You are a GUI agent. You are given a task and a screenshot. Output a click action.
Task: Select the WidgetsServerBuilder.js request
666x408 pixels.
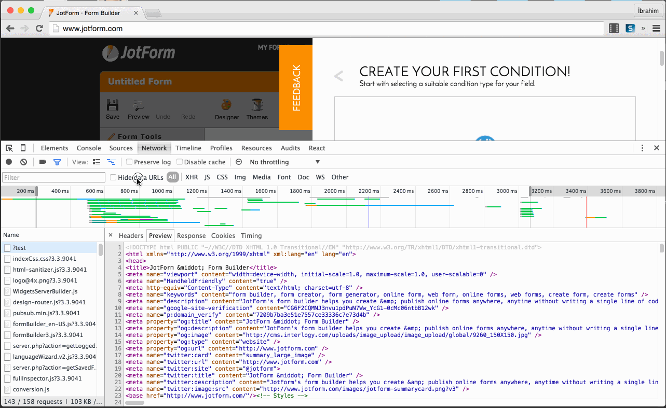click(49, 291)
